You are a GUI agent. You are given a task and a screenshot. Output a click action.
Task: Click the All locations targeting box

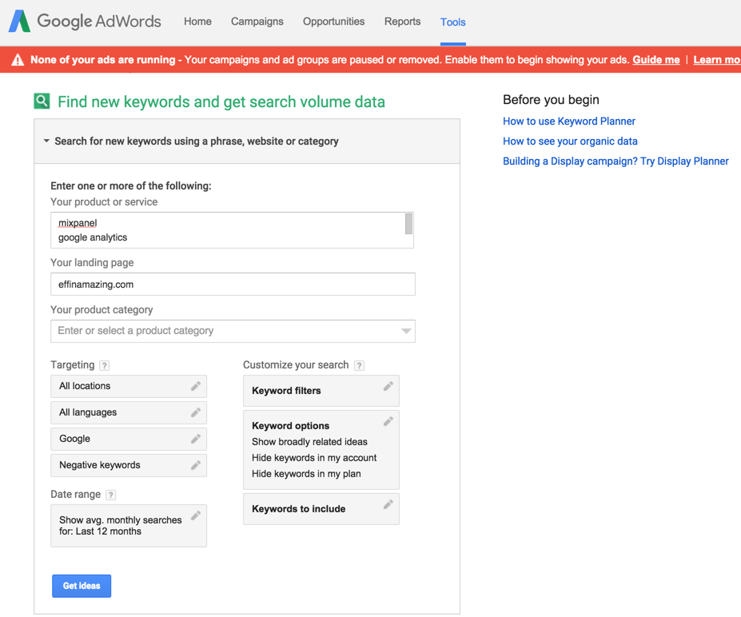coord(129,387)
